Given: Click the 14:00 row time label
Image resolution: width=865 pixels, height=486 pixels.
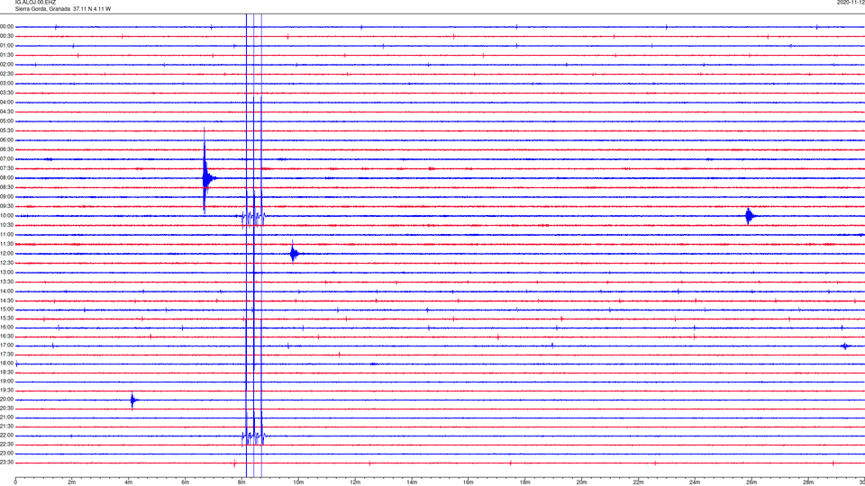Looking at the screenshot, I should click(x=6, y=291).
